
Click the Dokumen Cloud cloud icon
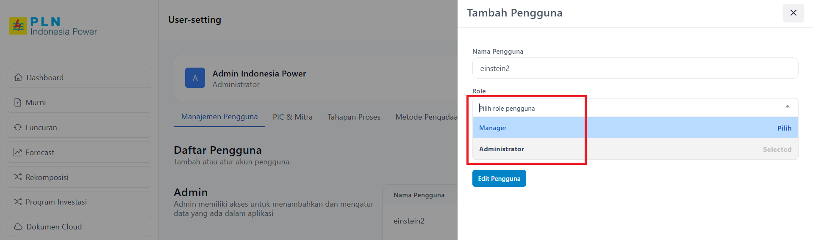[x=18, y=226]
